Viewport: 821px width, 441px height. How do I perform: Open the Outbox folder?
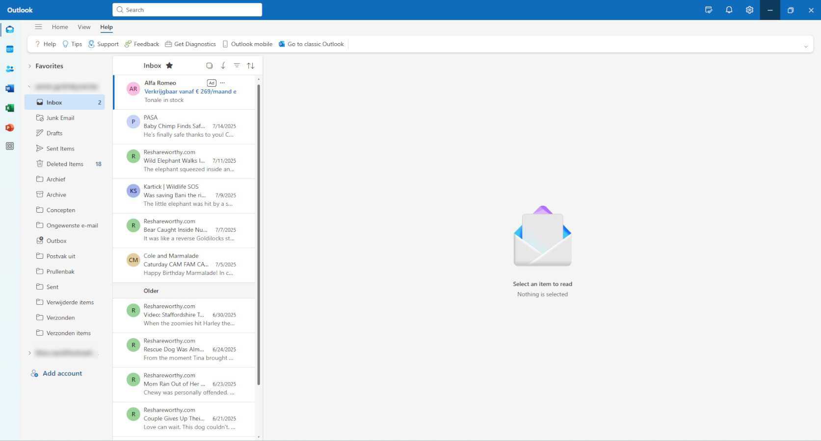(65, 241)
